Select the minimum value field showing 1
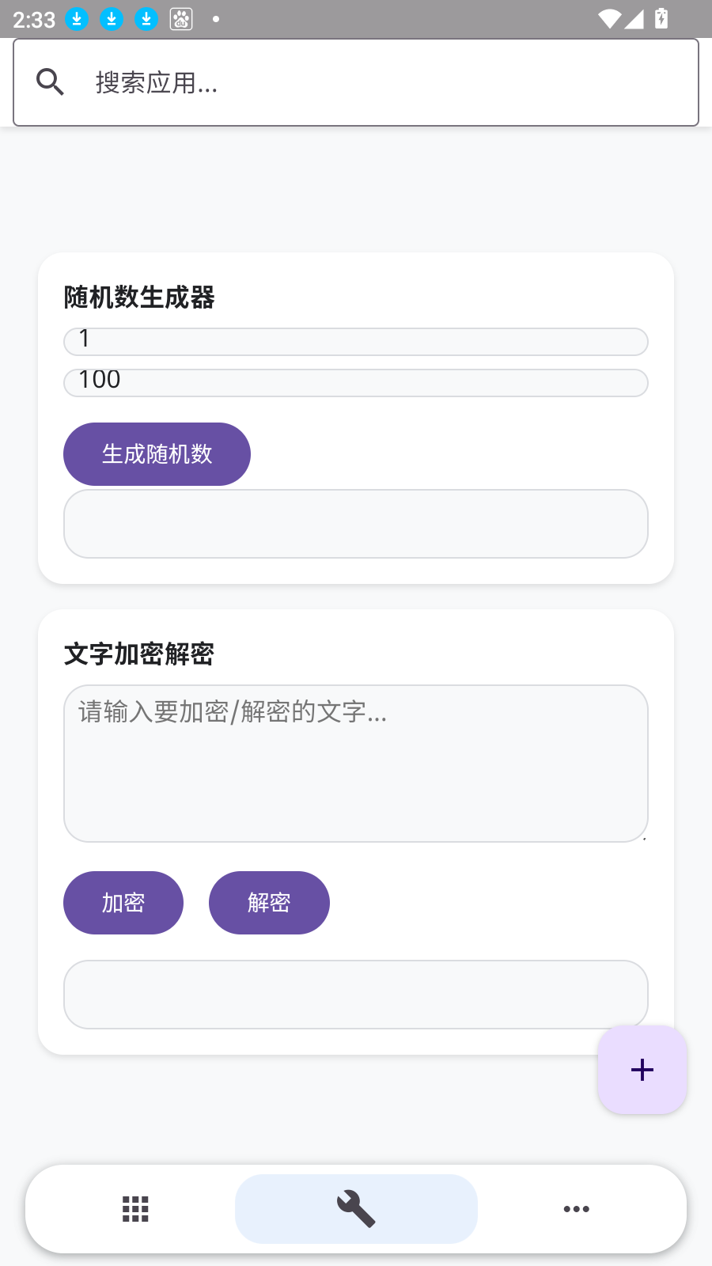Image resolution: width=712 pixels, height=1266 pixels. pos(356,342)
